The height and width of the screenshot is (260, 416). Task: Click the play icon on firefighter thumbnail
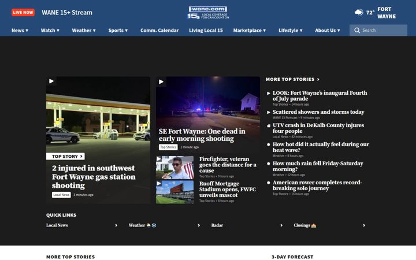pos(159,159)
